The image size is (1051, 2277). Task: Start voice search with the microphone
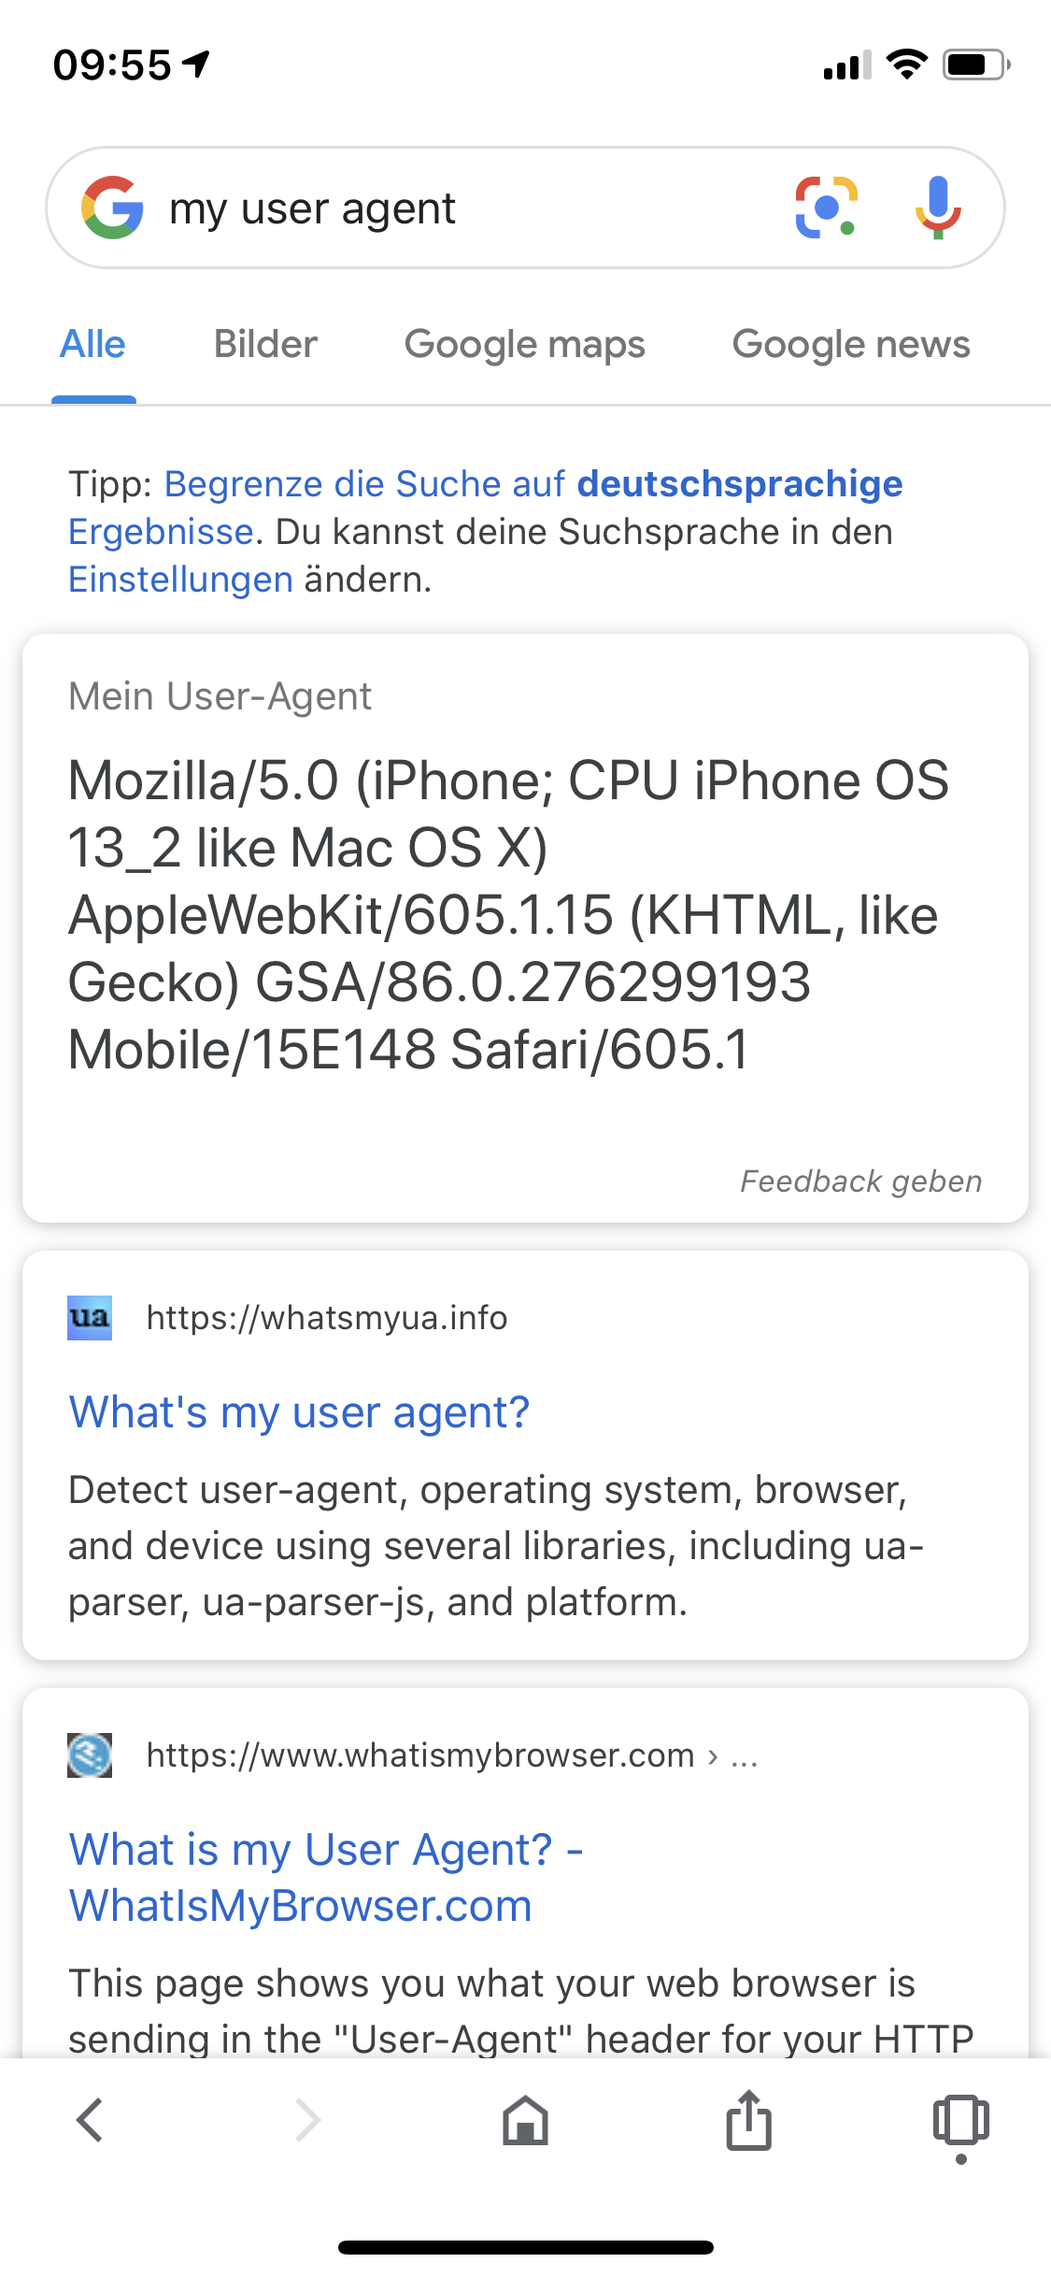click(940, 208)
